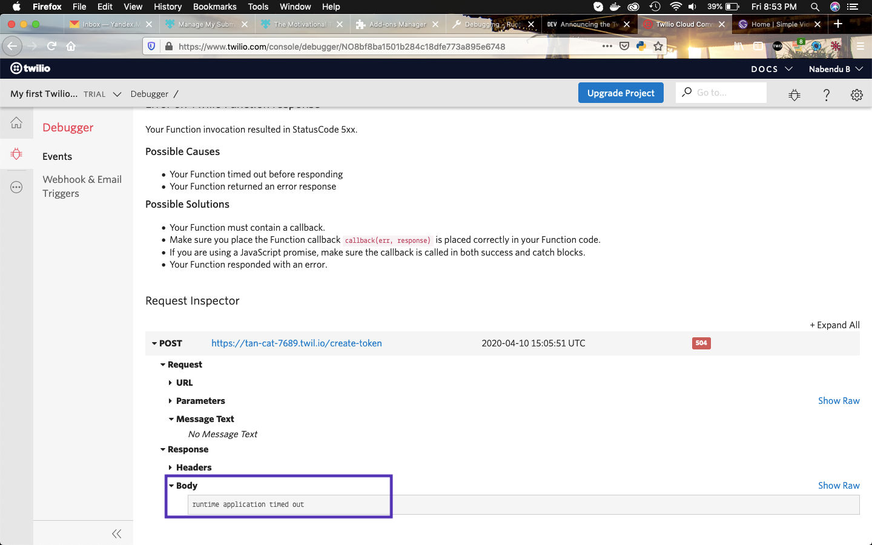Image resolution: width=872 pixels, height=545 pixels.
Task: Collapse the POST request row
Action: point(154,343)
